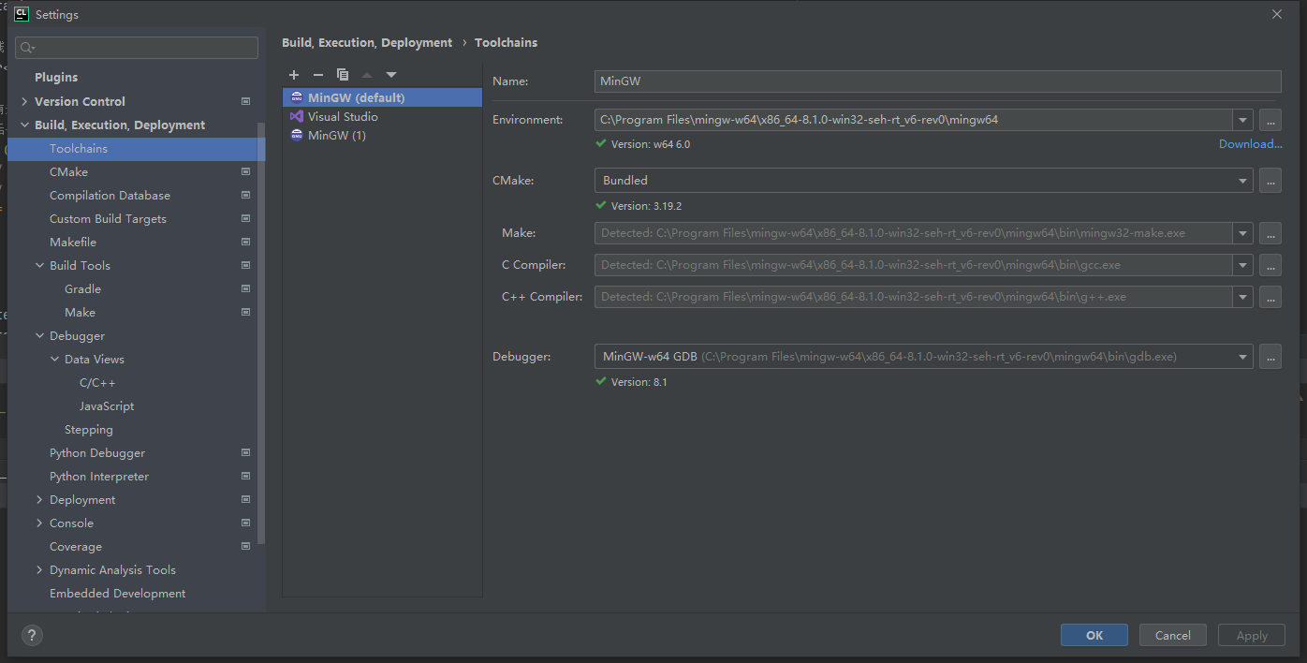Click the Apply button

tap(1252, 635)
